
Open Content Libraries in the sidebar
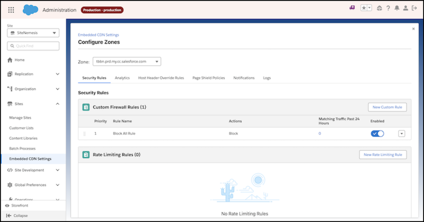[x=23, y=138]
